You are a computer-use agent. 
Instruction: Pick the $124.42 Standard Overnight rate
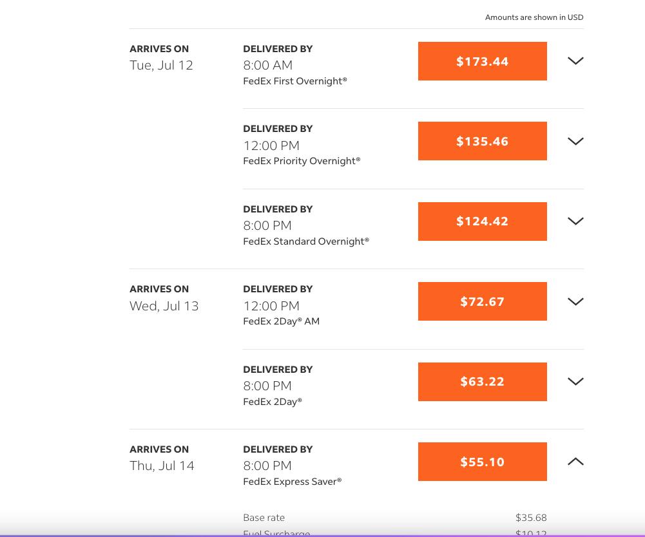pyautogui.click(x=482, y=221)
